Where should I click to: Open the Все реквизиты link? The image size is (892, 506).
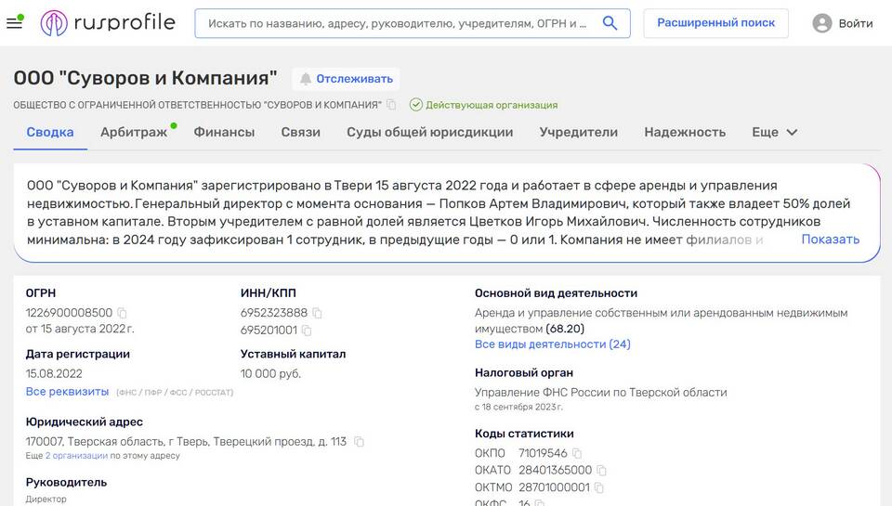[67, 392]
